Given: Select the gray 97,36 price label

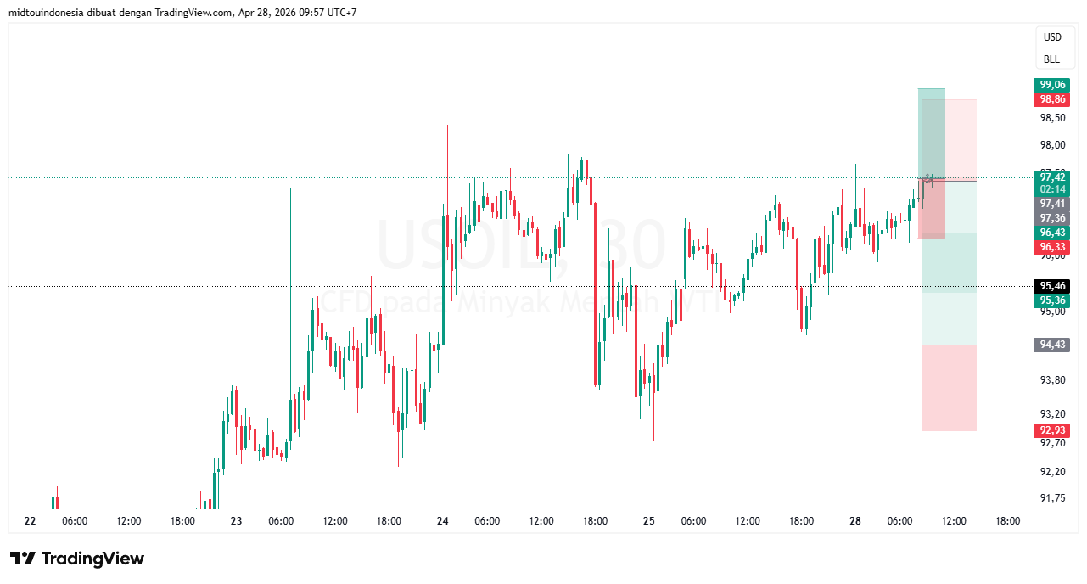Looking at the screenshot, I should [x=1052, y=218].
